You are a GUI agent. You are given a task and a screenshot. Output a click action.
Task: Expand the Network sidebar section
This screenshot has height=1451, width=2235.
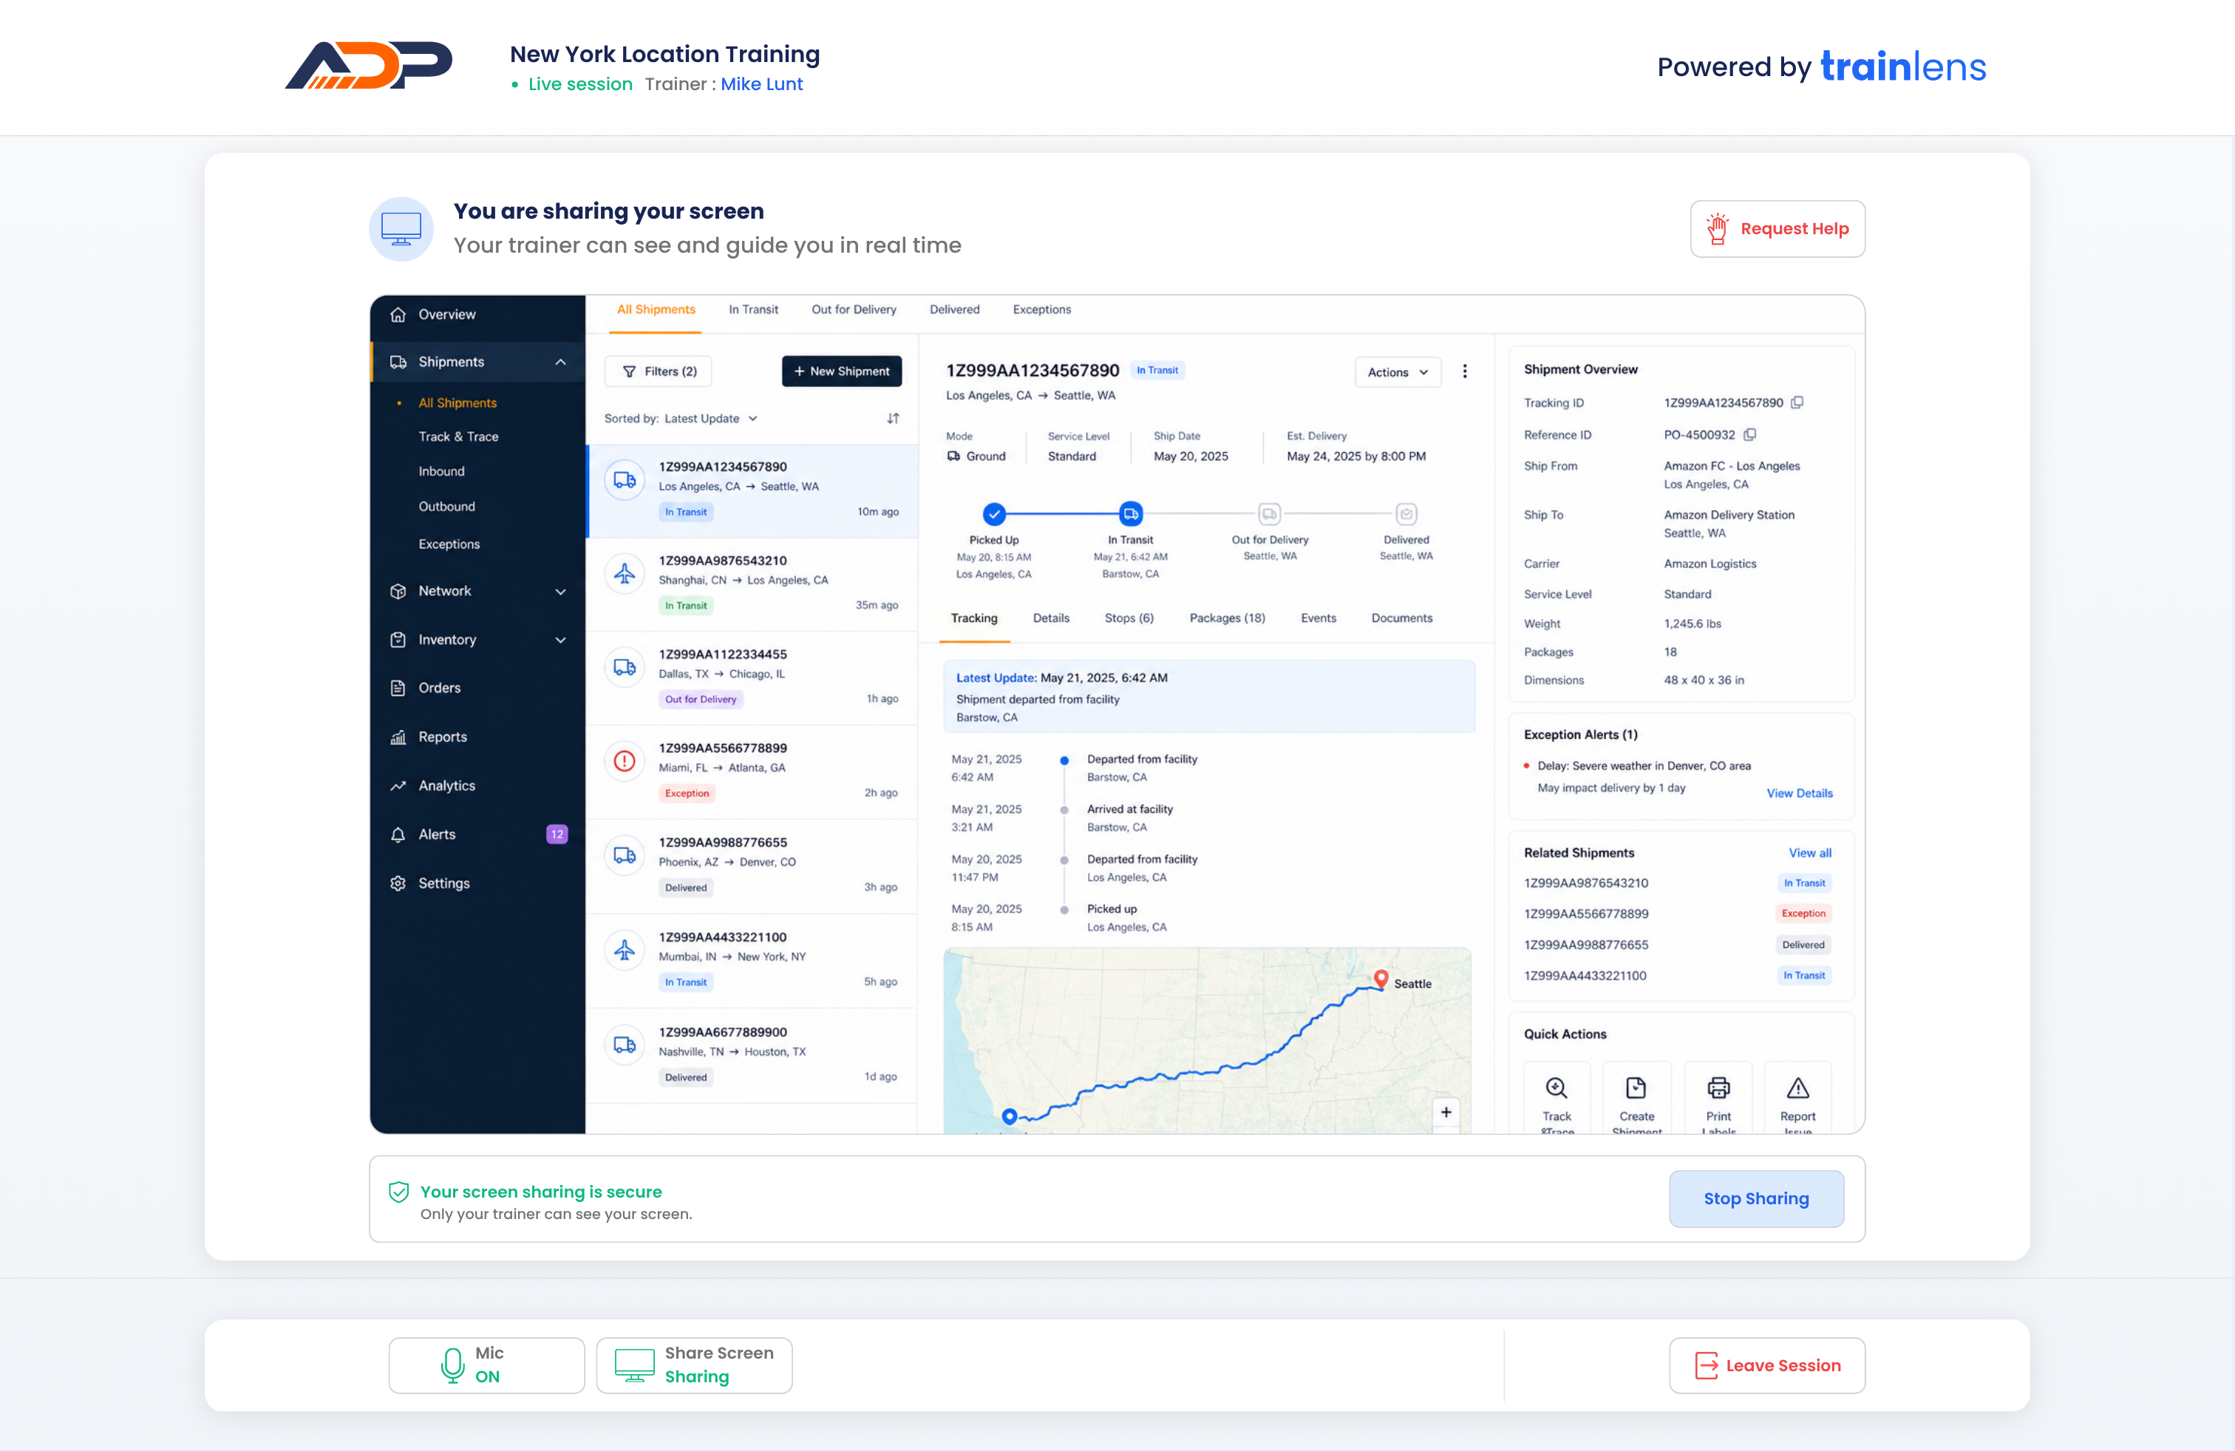(x=561, y=591)
